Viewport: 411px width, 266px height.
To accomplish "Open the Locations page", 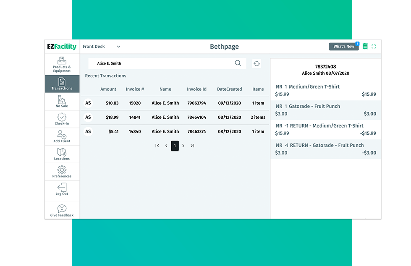I will tap(62, 154).
